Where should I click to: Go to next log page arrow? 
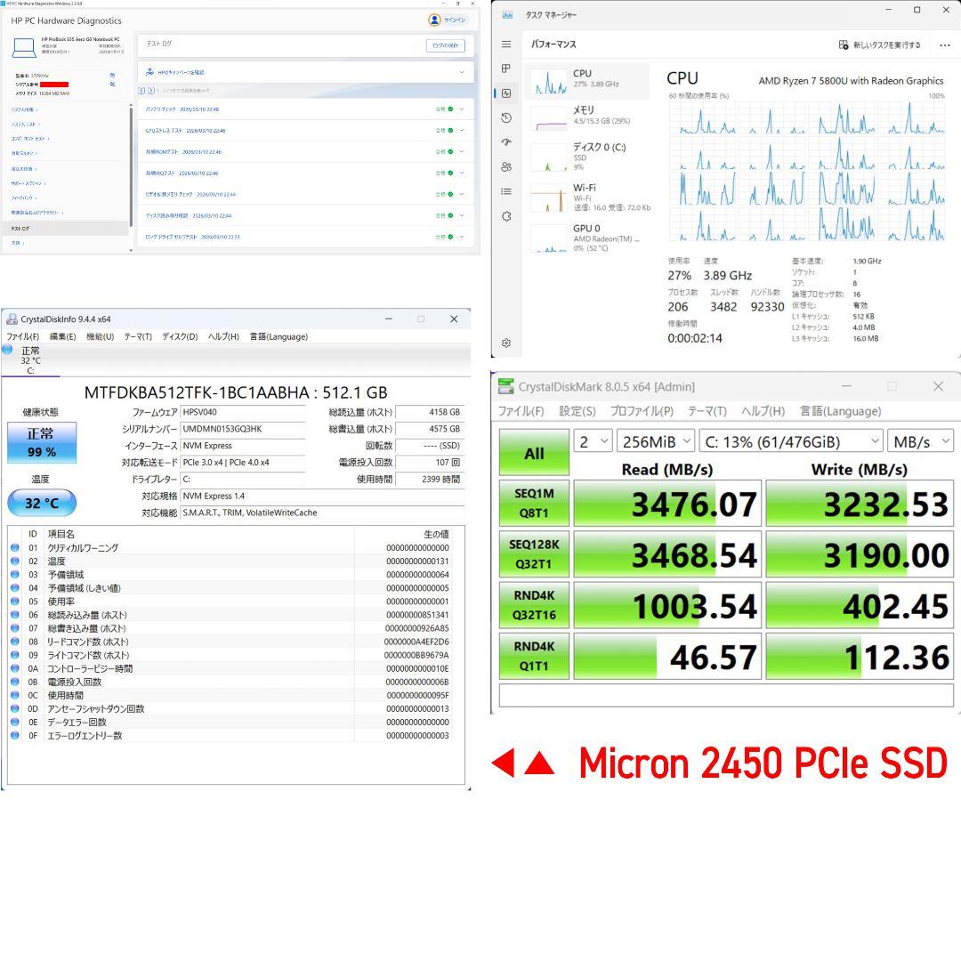150,91
